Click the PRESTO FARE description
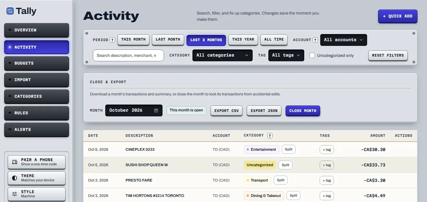 tap(139, 180)
